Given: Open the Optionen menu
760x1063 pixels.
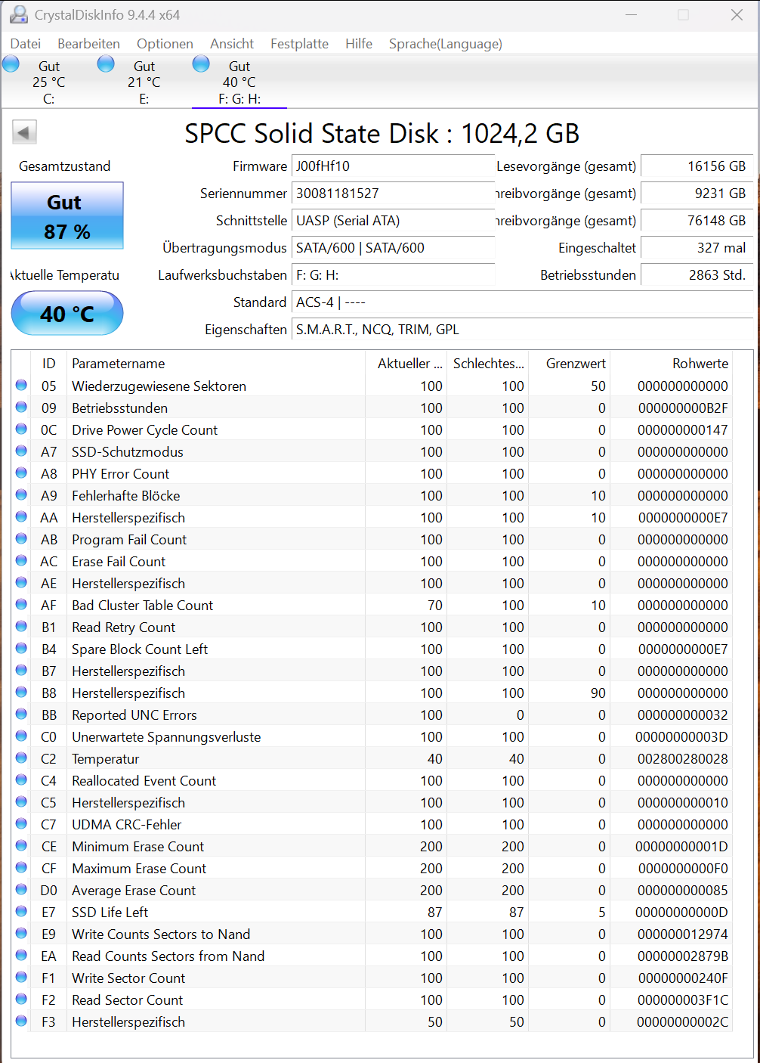Looking at the screenshot, I should (165, 44).
